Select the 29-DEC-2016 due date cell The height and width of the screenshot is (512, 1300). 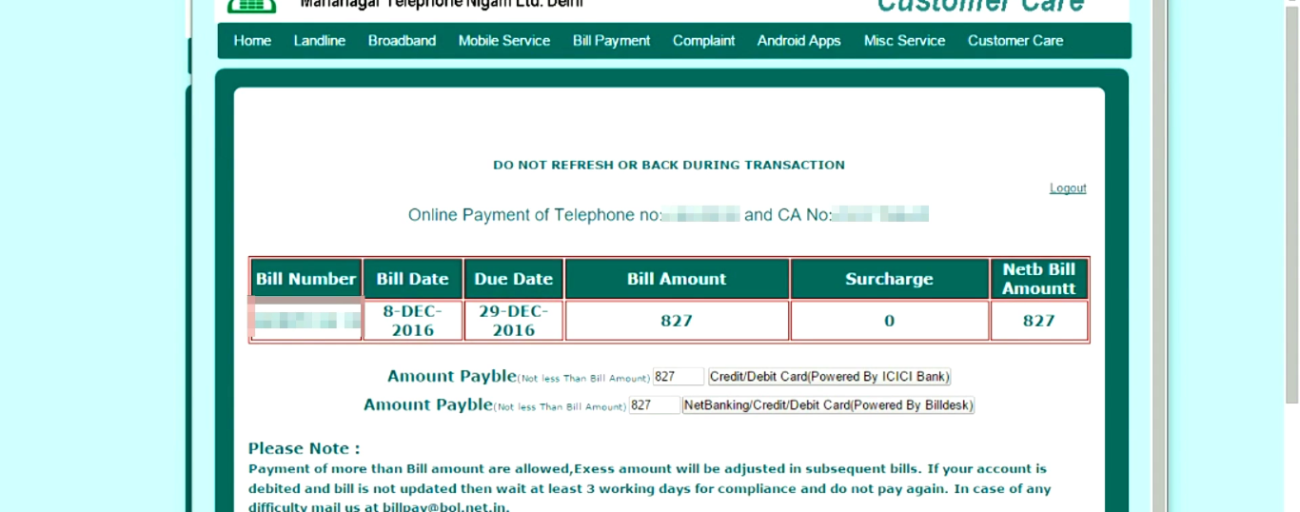tap(514, 321)
